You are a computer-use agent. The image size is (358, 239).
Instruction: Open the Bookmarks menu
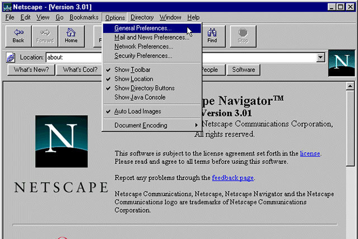[x=84, y=17]
